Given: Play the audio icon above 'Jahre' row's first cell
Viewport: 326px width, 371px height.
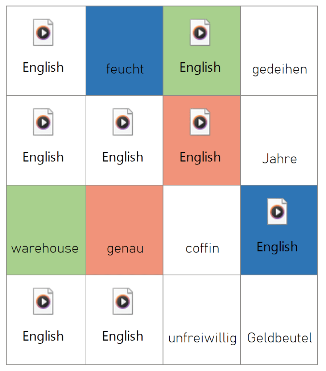Looking at the screenshot, I should 43,122.
